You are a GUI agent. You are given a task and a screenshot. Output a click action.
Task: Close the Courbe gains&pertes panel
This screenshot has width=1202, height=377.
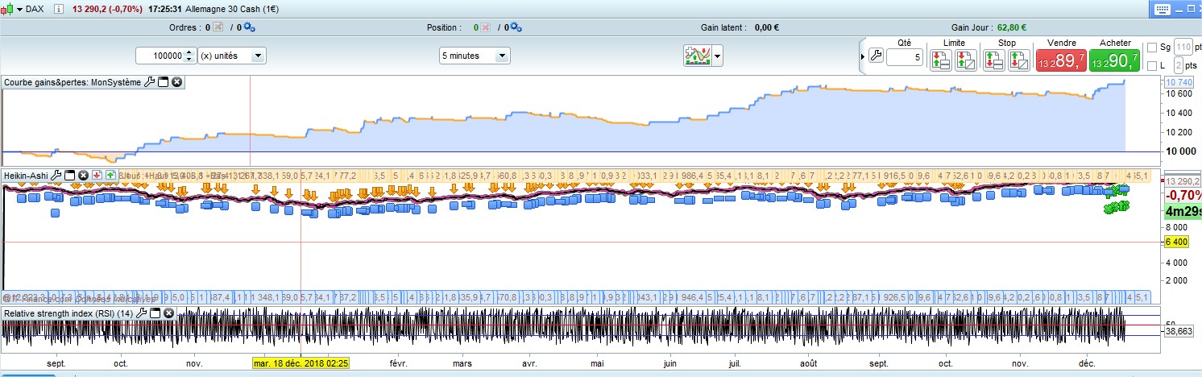pyautogui.click(x=176, y=82)
